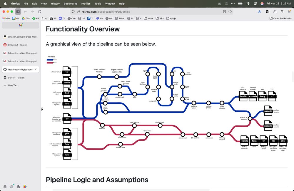Expand the Work bookmarks folder
The height and width of the screenshot is (191, 294).
[x=148, y=19]
